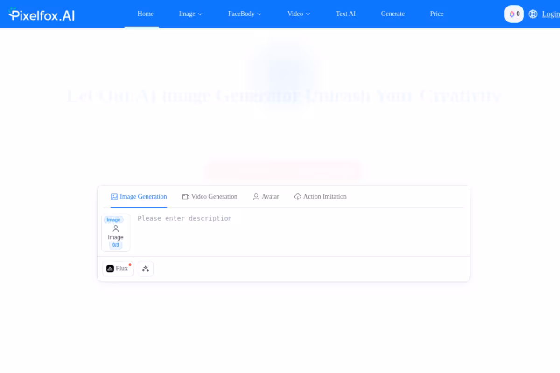Switch to the Avatar tab
Screen dimensions: 560x373
point(266,197)
